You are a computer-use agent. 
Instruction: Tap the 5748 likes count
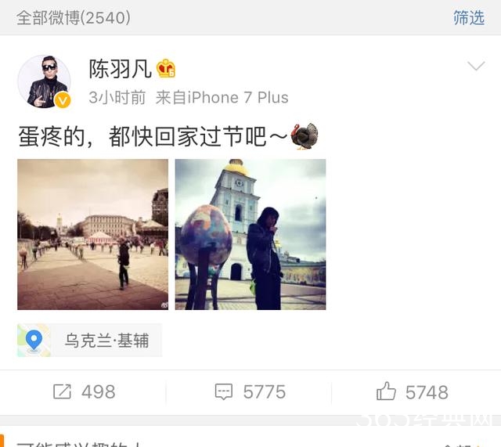[x=427, y=392]
